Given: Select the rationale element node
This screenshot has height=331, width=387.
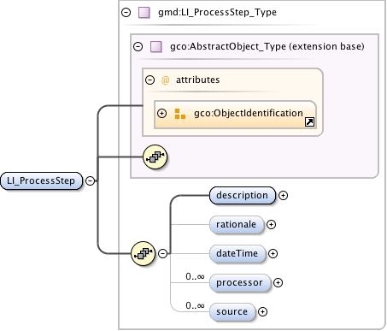Looking at the screenshot, I should (237, 225).
